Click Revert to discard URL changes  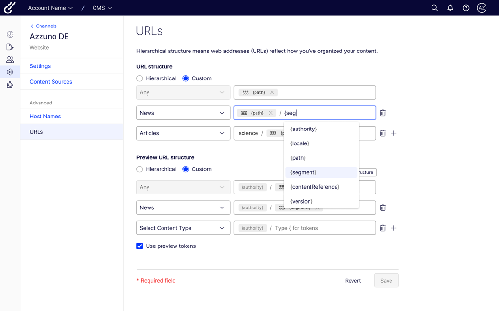click(x=353, y=280)
